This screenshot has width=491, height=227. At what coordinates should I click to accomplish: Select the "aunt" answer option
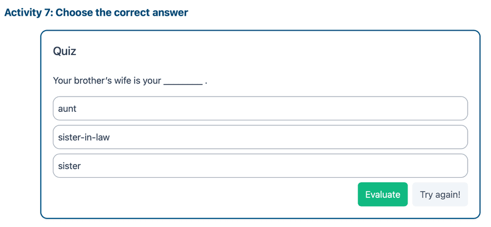[260, 108]
